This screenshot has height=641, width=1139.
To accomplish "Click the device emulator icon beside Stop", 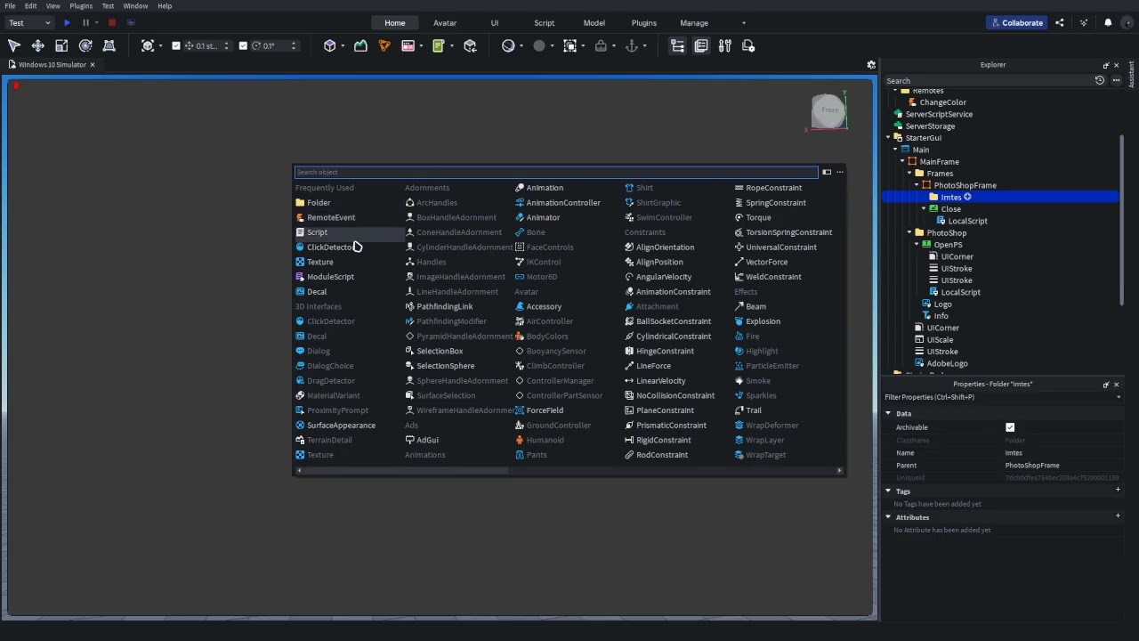I will [131, 22].
